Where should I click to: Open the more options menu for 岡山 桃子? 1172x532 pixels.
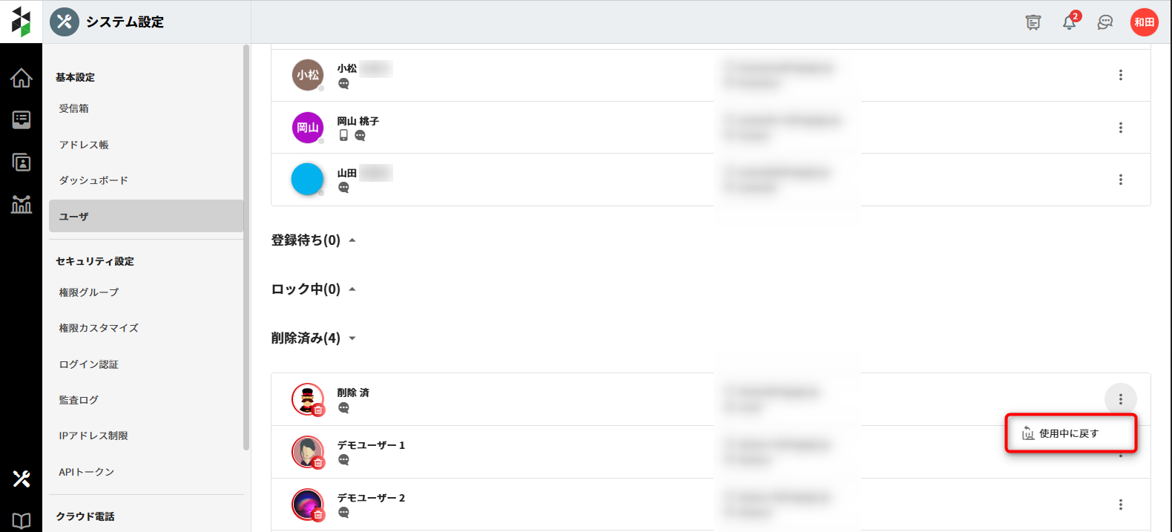pyautogui.click(x=1120, y=128)
